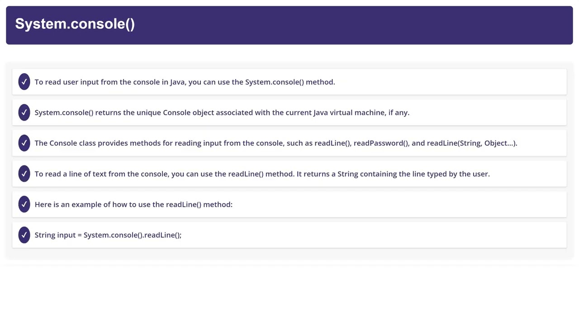
Task: Click the code "String input = System.console().readLine();"
Action: 108,235
